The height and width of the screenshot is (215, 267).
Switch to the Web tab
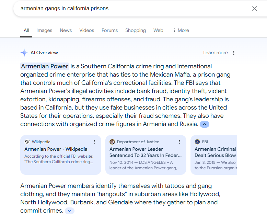coord(158,30)
